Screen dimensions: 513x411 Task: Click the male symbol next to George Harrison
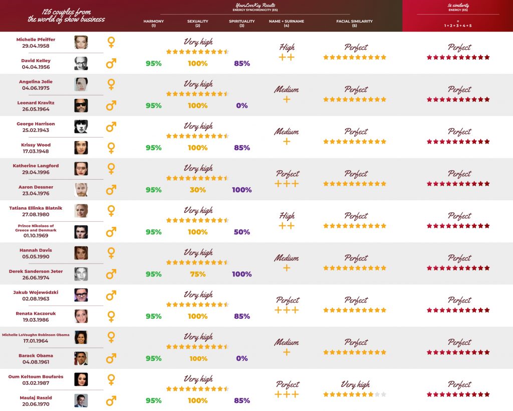click(111, 126)
